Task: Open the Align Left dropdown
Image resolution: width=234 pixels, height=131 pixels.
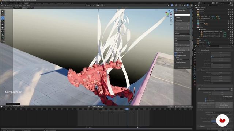Action: tap(182, 40)
